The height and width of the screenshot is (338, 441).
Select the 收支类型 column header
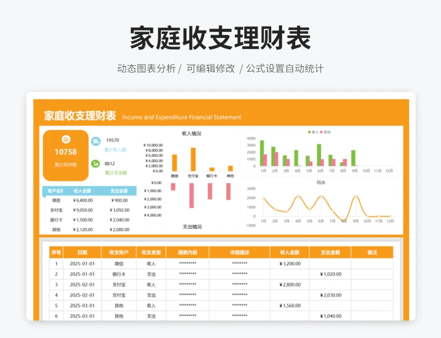[x=151, y=253]
